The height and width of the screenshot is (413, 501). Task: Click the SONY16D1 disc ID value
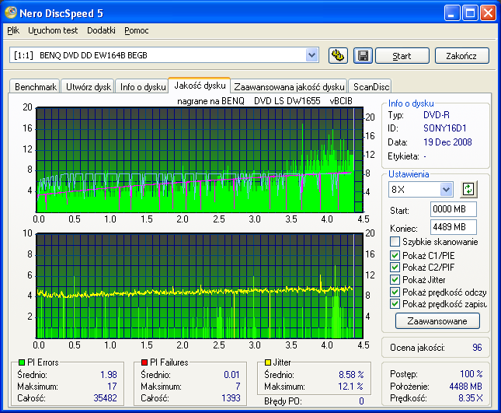445,128
